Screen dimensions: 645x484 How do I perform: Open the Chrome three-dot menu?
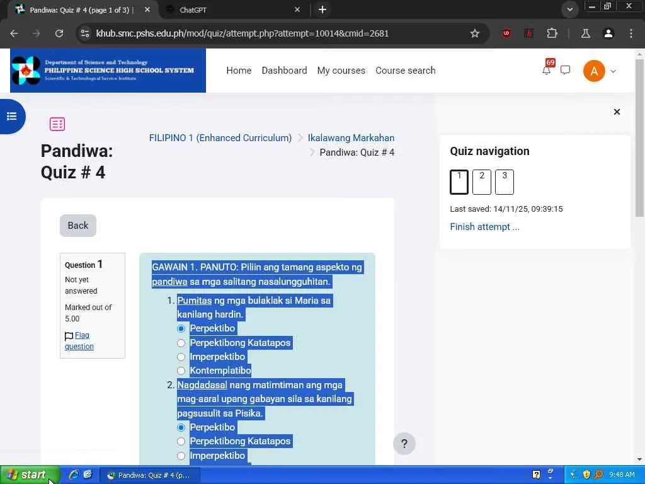631,33
